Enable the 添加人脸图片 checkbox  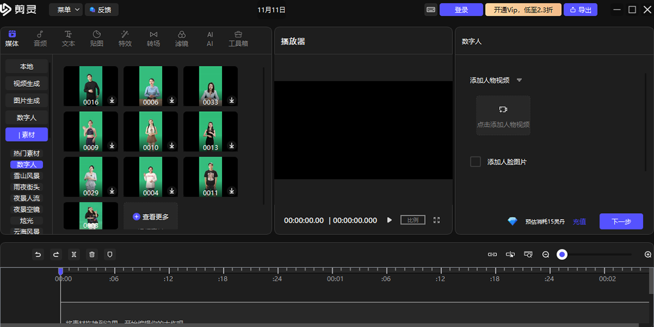(475, 162)
